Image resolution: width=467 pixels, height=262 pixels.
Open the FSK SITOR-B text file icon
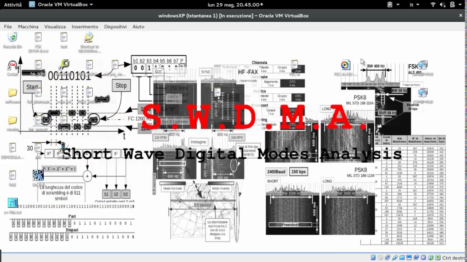pos(38,37)
